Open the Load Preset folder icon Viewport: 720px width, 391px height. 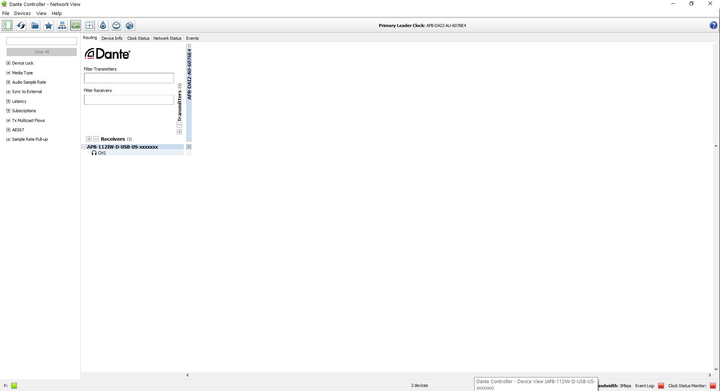[35, 26]
